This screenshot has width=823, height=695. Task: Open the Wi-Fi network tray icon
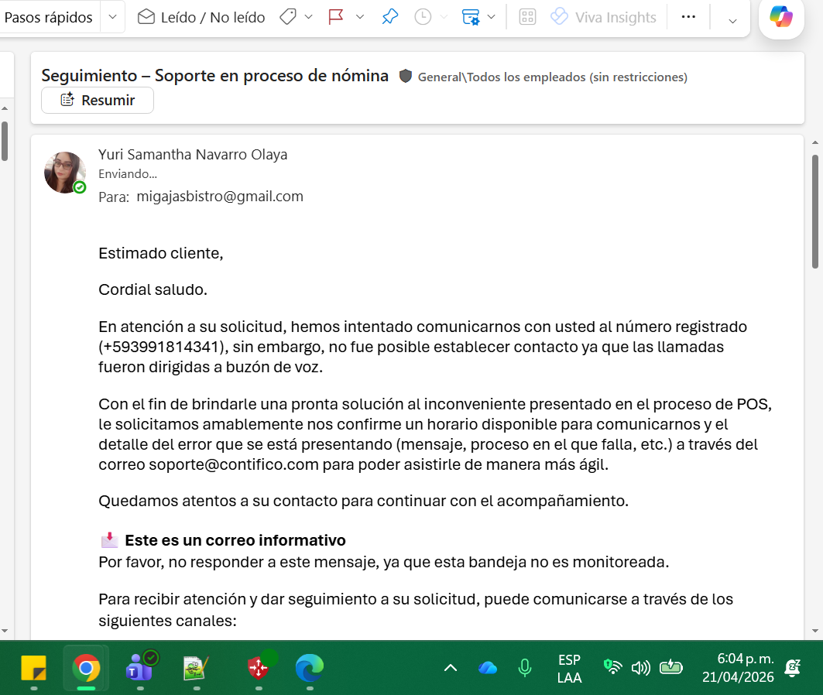612,667
